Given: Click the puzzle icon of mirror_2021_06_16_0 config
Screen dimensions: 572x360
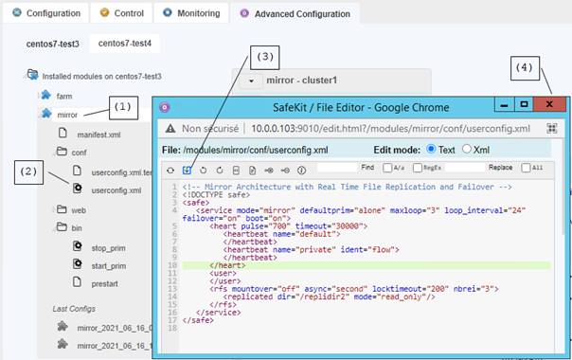Looking at the screenshot, I should pyautogui.click(x=63, y=326).
